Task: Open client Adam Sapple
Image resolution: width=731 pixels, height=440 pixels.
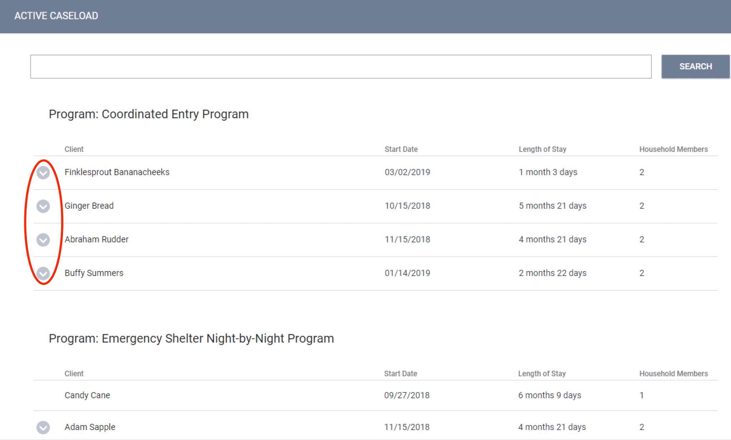Action: pyautogui.click(x=90, y=427)
